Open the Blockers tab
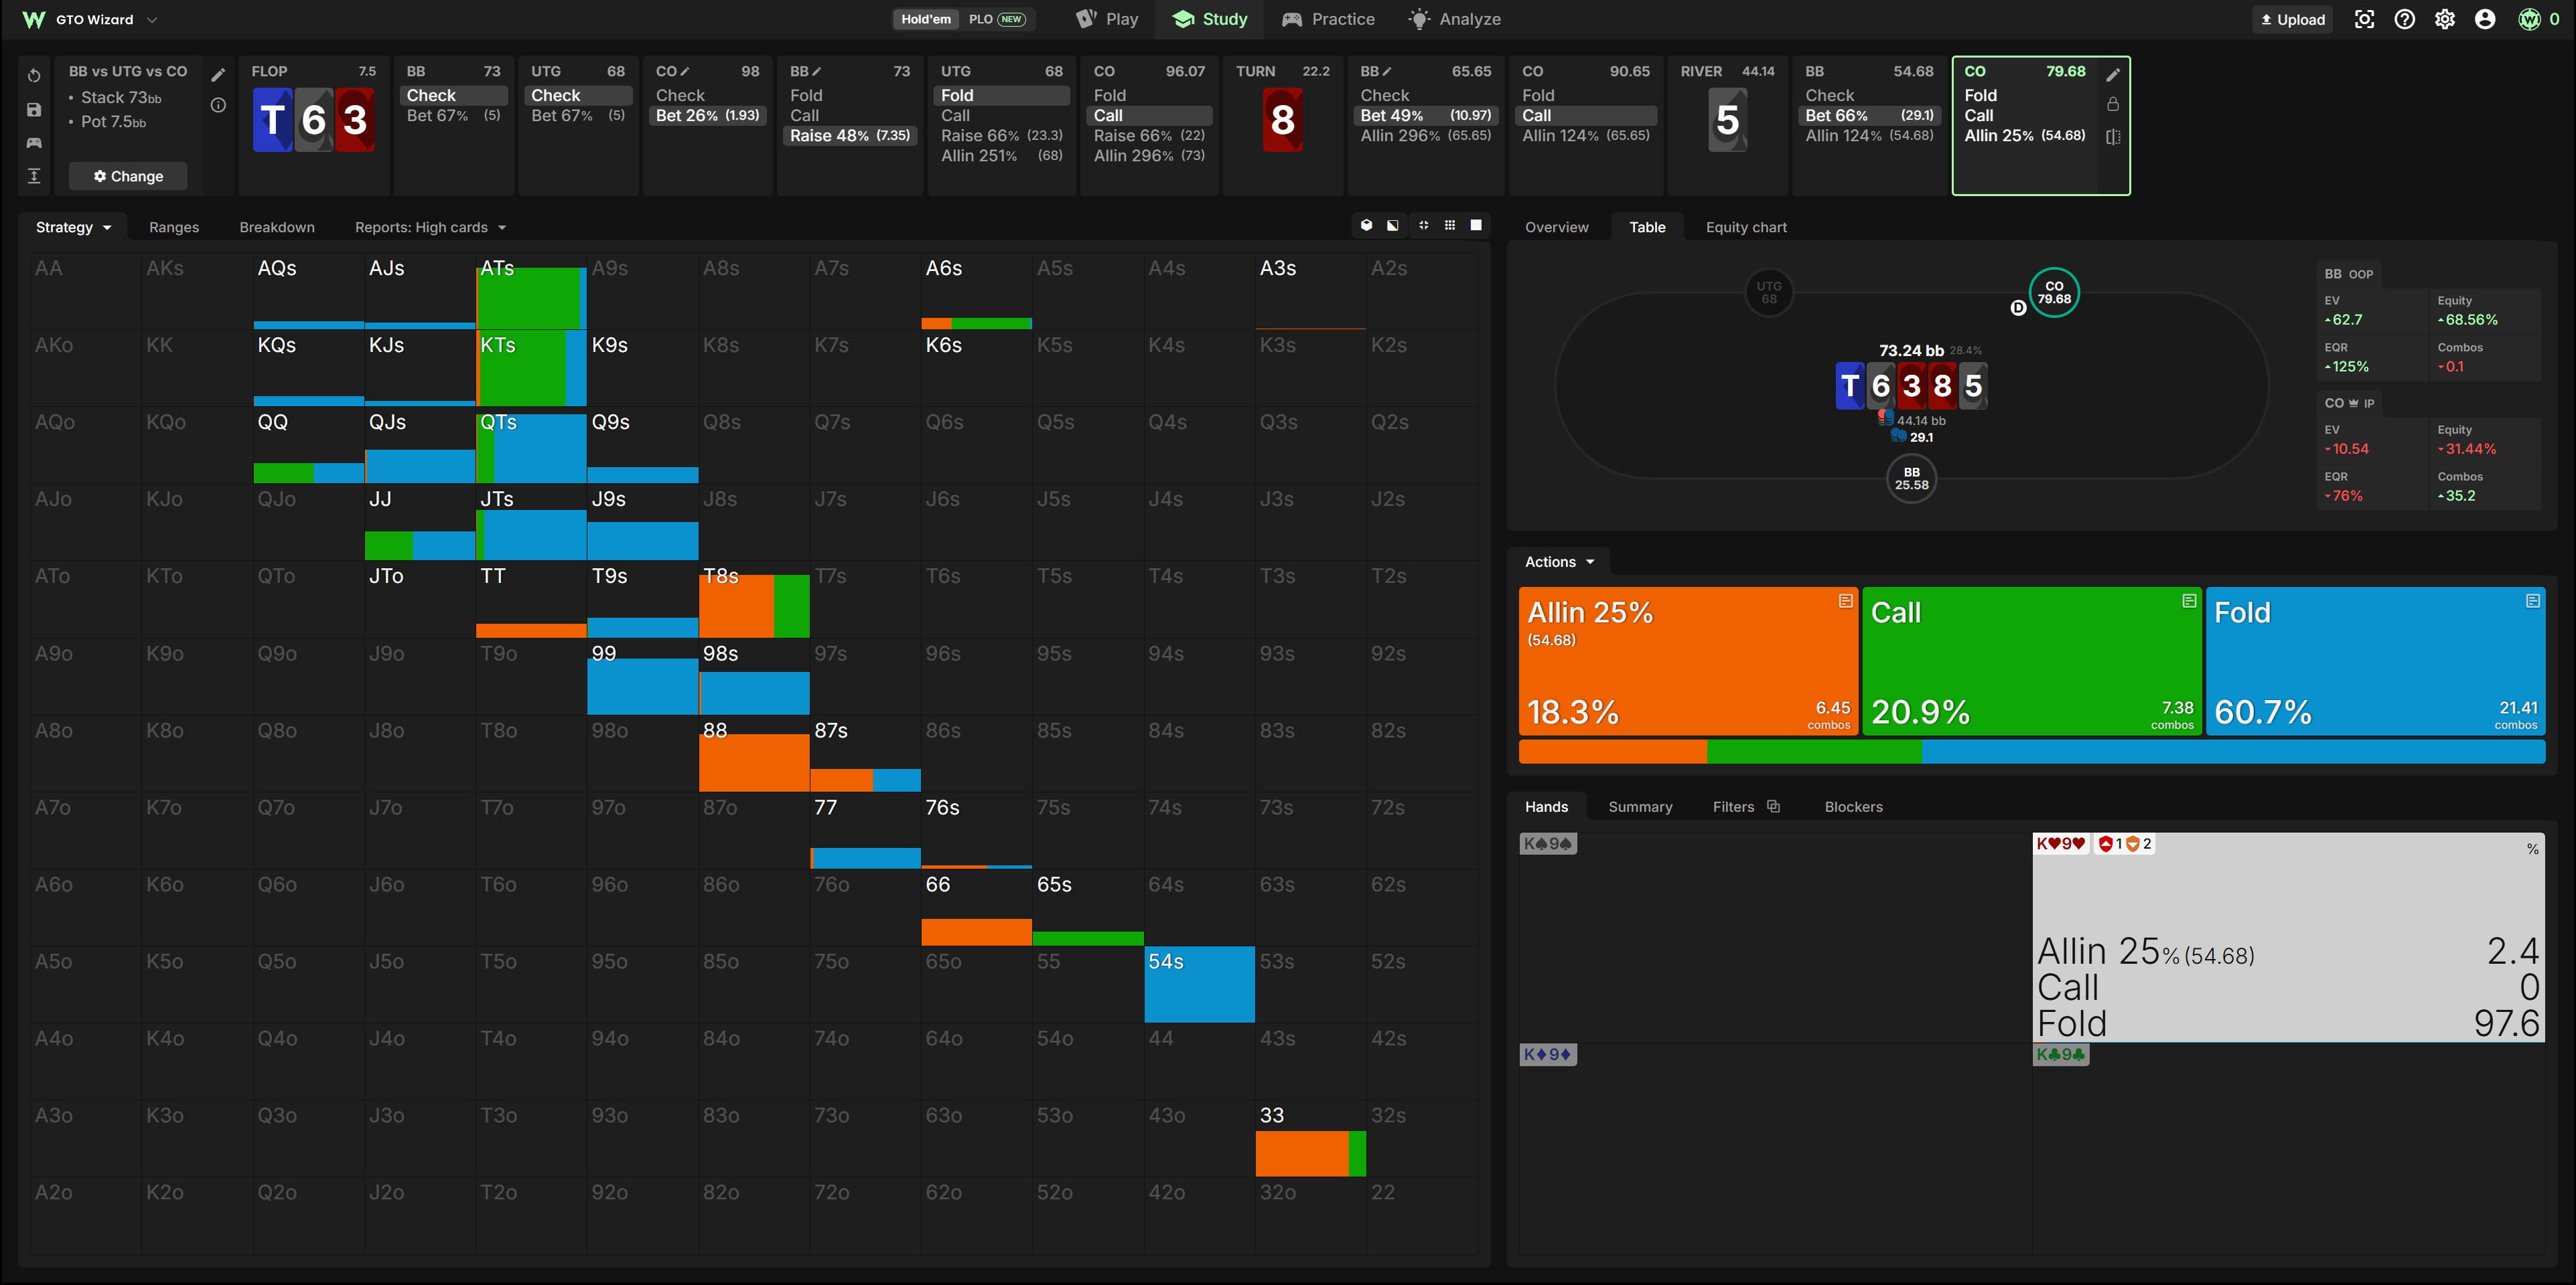 tap(1853, 806)
